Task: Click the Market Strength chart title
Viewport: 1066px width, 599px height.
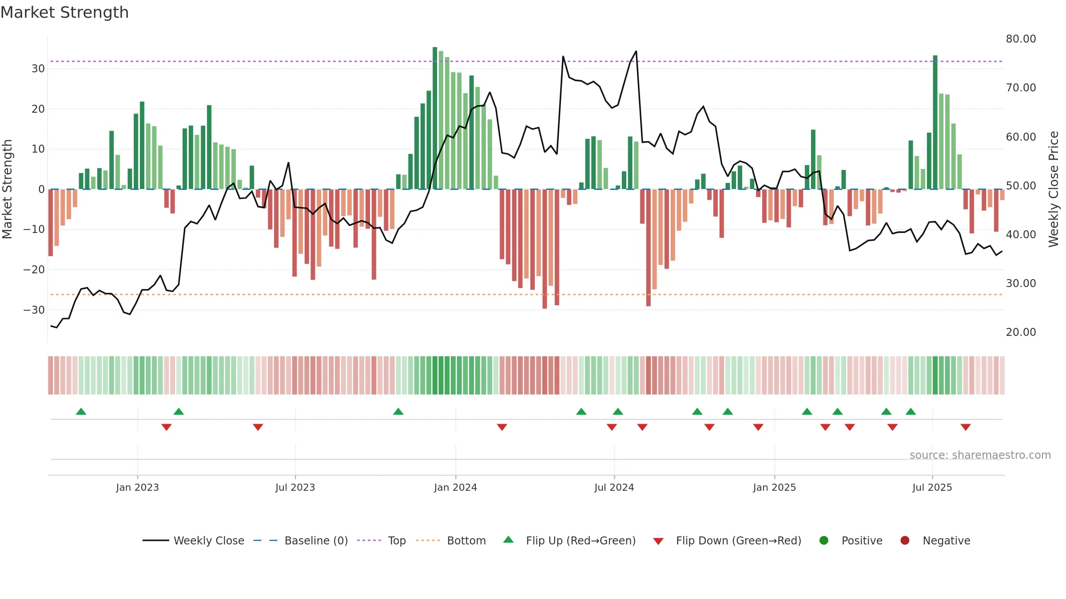Action: (x=64, y=12)
